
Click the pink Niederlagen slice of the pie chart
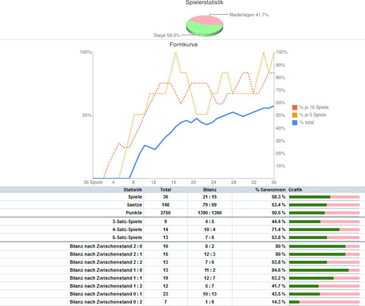(x=207, y=20)
